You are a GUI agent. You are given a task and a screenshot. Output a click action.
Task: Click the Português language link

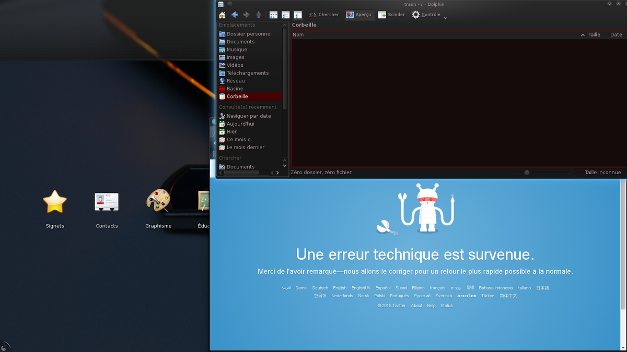point(400,296)
